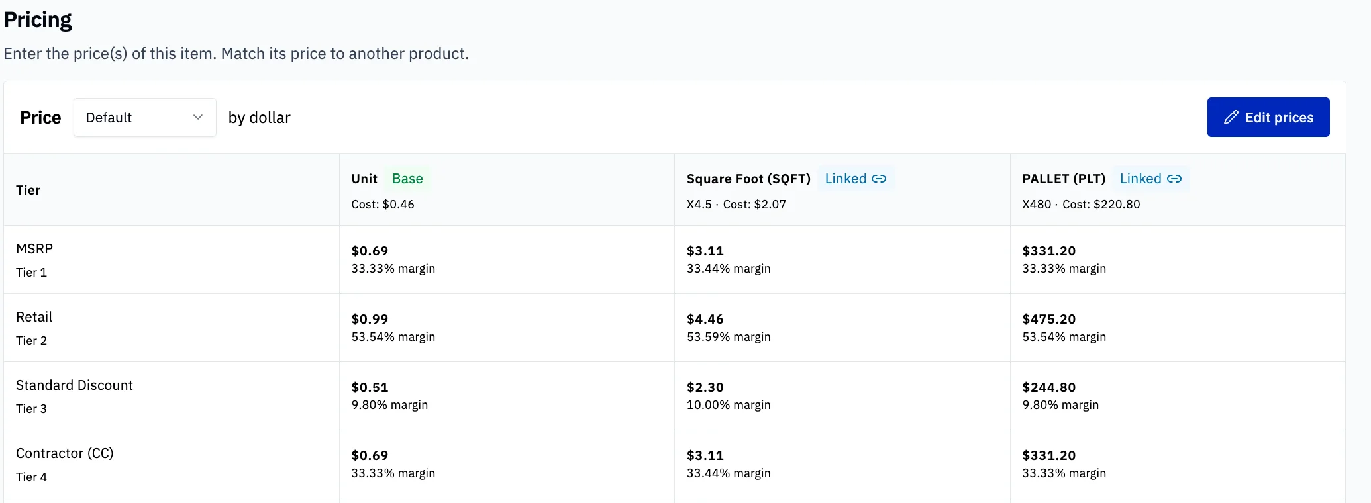Click the Retail pallet price $475.20
The width and height of the screenshot is (1371, 503).
pos(1049,319)
